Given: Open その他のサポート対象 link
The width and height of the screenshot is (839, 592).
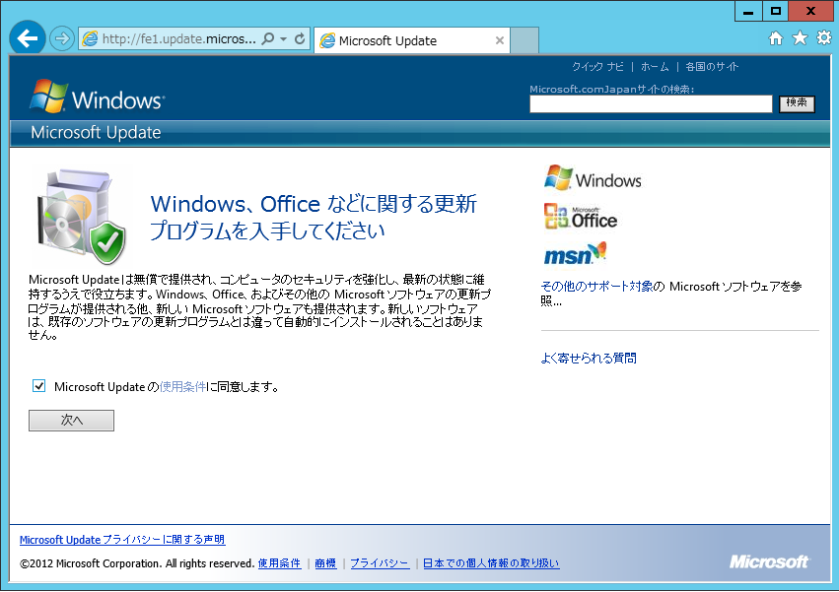Looking at the screenshot, I should pyautogui.click(x=597, y=287).
